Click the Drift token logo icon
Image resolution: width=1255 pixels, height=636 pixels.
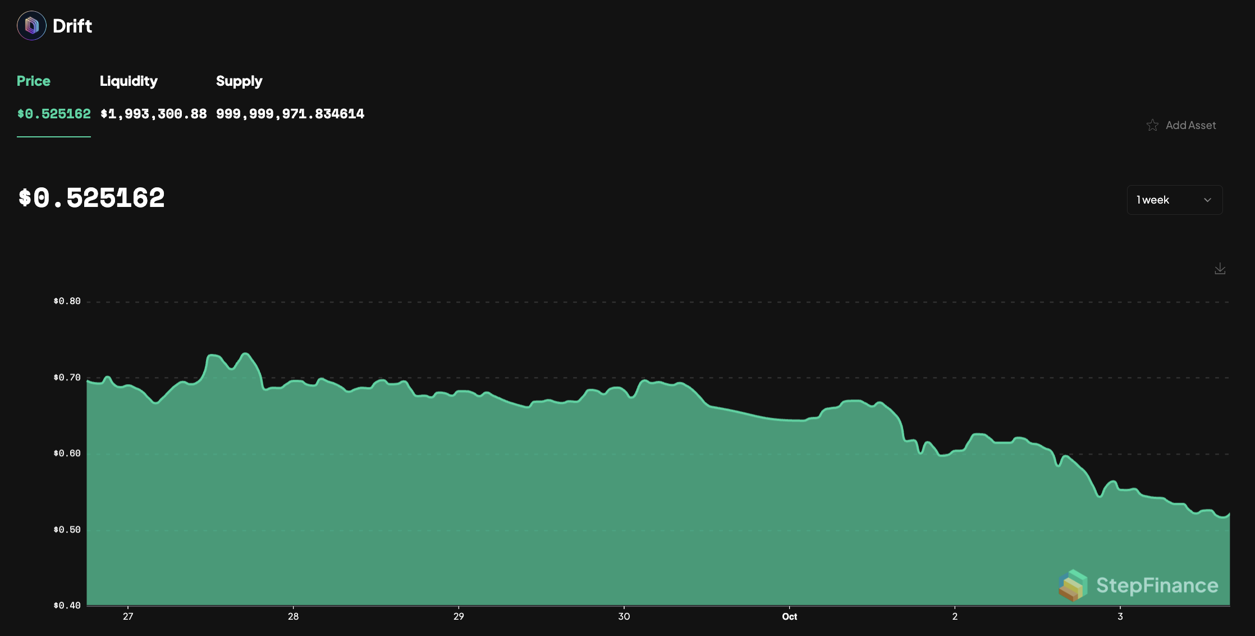coord(31,26)
